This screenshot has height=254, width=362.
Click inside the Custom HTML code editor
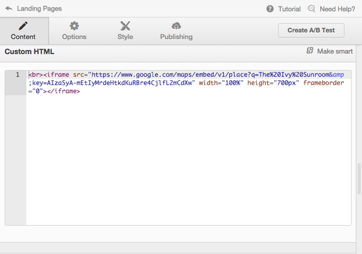(188, 156)
